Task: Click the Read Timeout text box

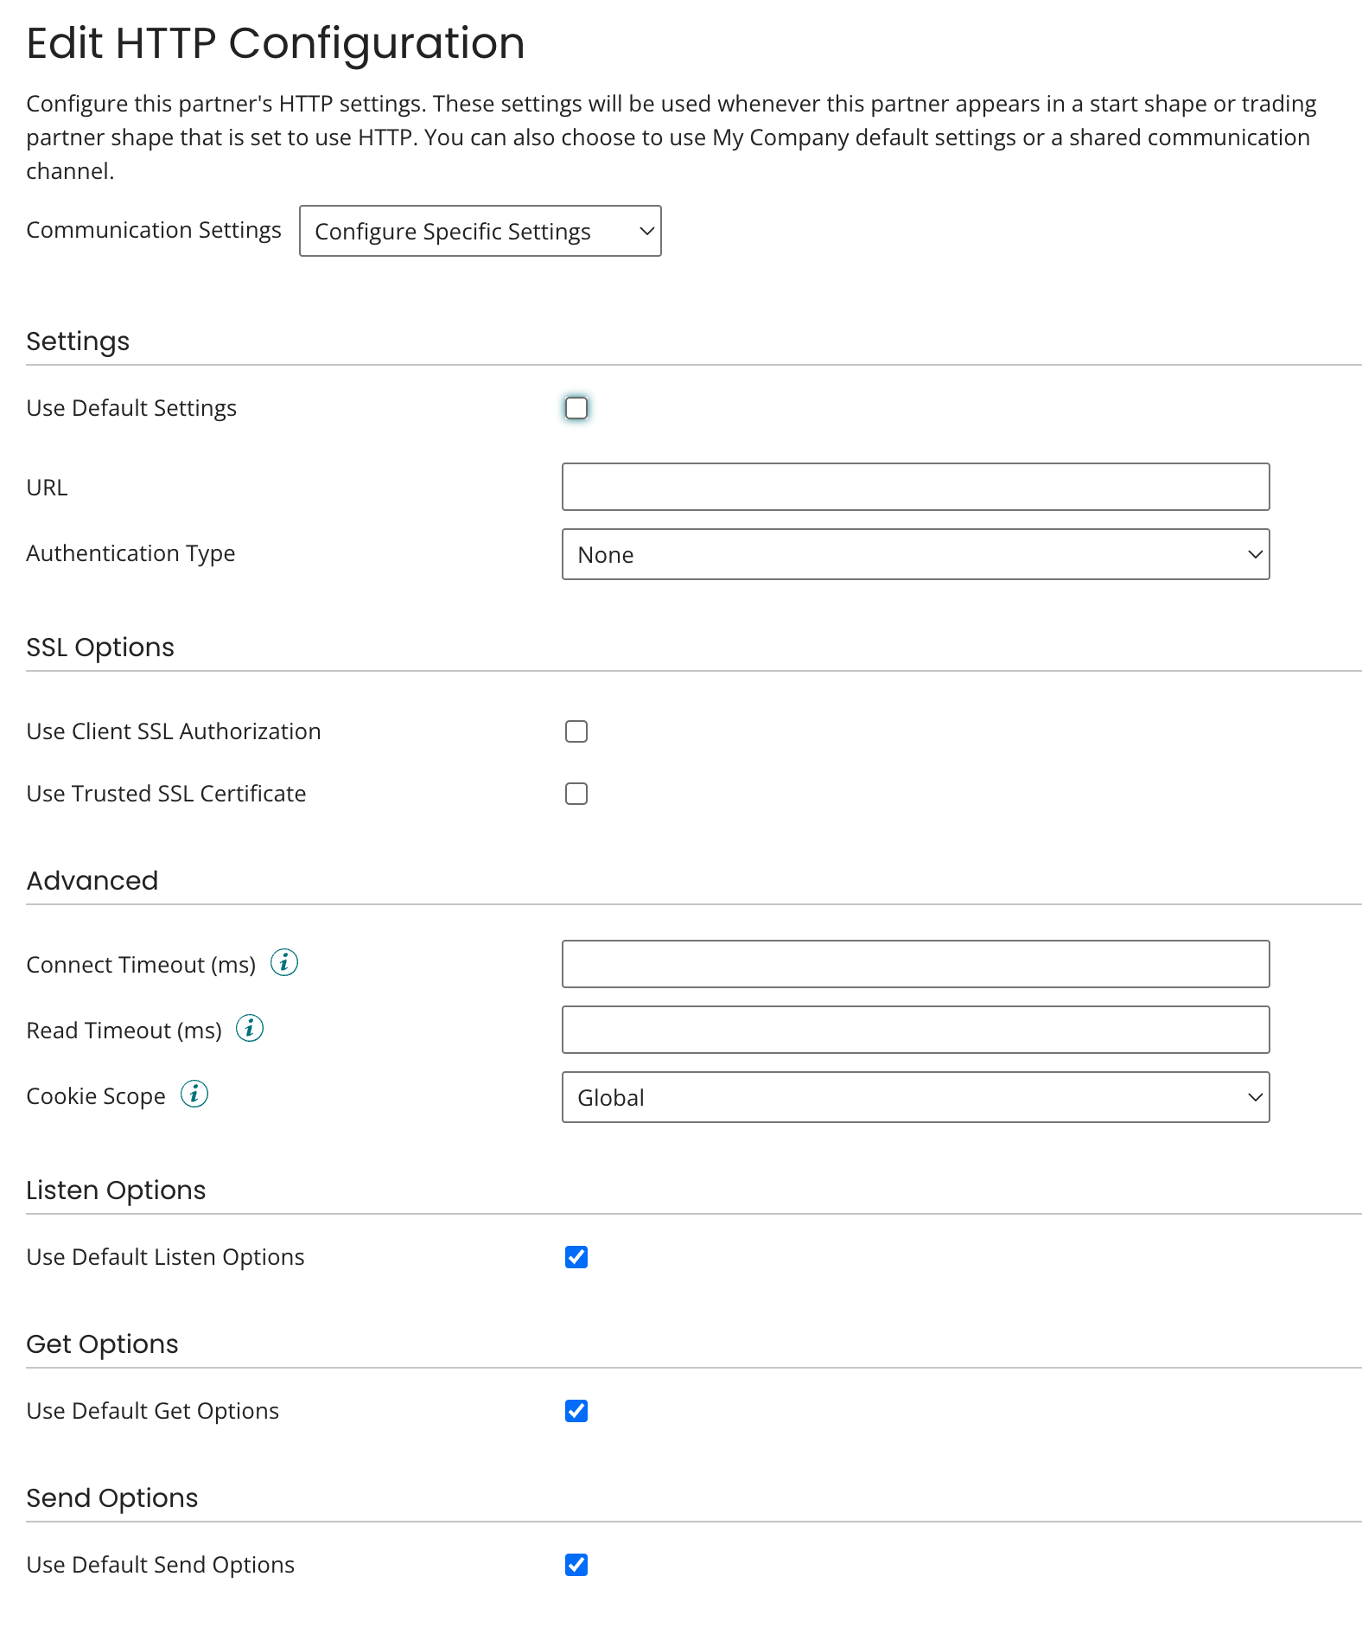Action: coord(915,1030)
